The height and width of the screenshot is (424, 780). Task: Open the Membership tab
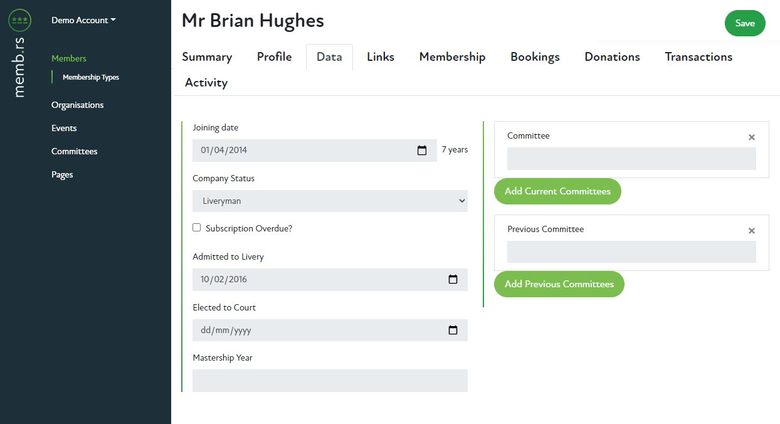click(452, 57)
